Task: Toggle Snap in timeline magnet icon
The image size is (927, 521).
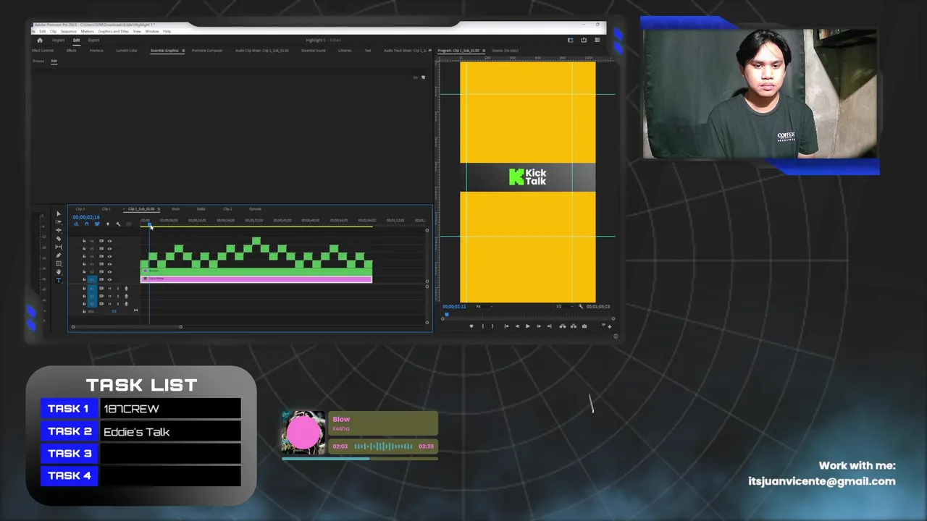Action: coord(87,224)
